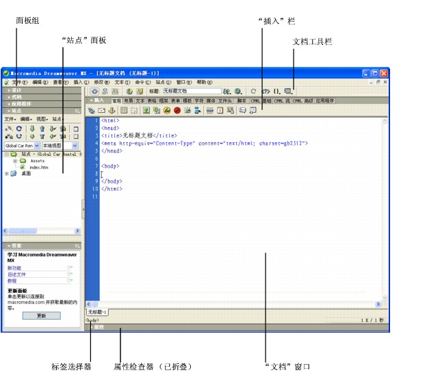
Task: Open the 修改 menu in menu bar
Action: (102, 82)
